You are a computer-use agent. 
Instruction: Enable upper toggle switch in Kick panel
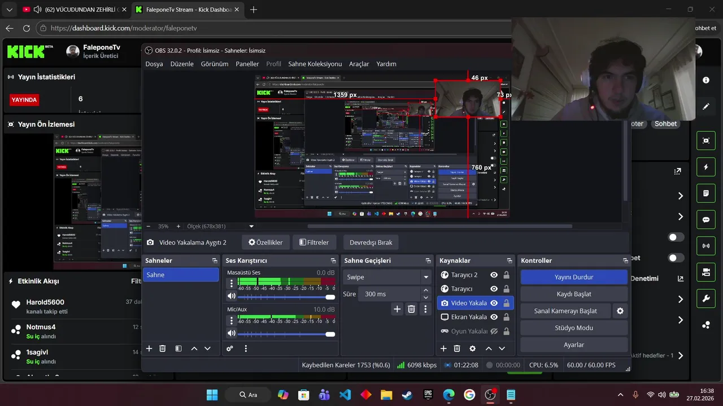(676, 237)
